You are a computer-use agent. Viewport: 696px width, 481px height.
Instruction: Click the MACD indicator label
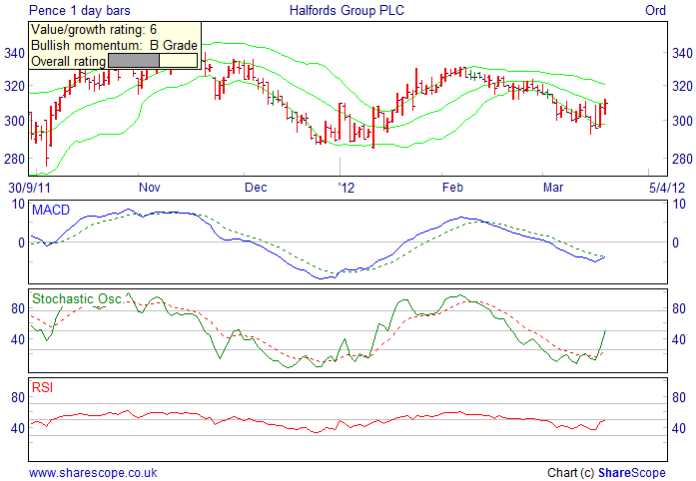click(x=51, y=210)
